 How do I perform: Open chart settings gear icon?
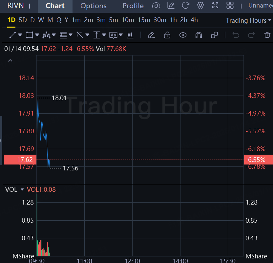click(x=200, y=6)
